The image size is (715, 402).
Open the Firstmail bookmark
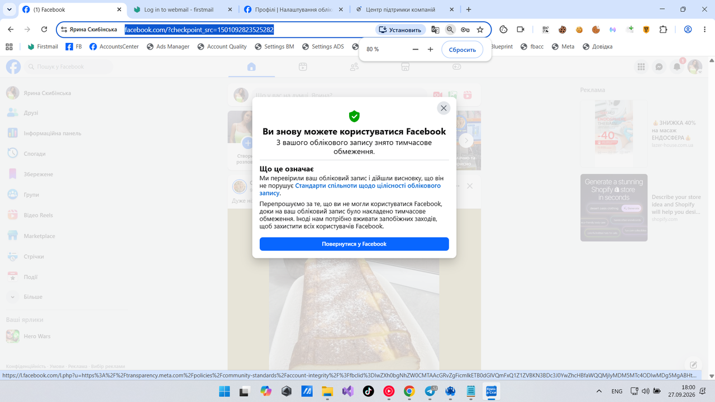coord(42,47)
